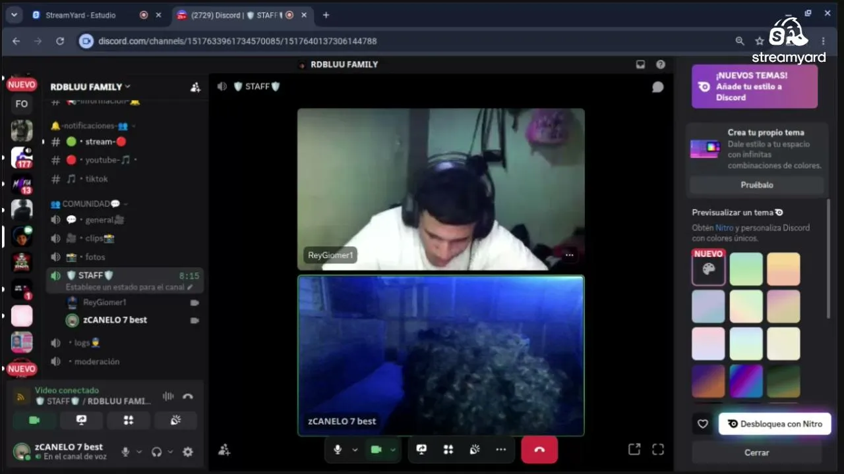Enter full screen for the call
Screen dimensions: 844x474
pyautogui.click(x=658, y=450)
